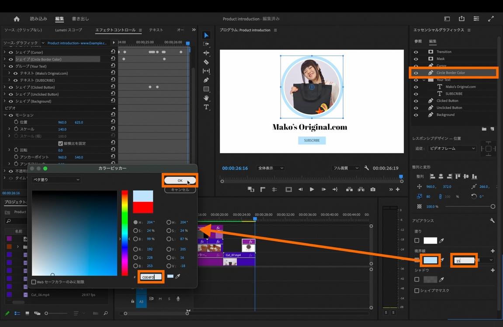The width and height of the screenshot is (503, 327).
Task: Enable Web safe colors only checkbox
Action: pos(34,282)
